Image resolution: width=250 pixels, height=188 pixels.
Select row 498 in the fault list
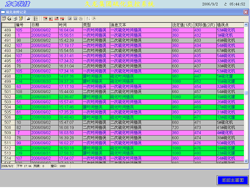122,76
